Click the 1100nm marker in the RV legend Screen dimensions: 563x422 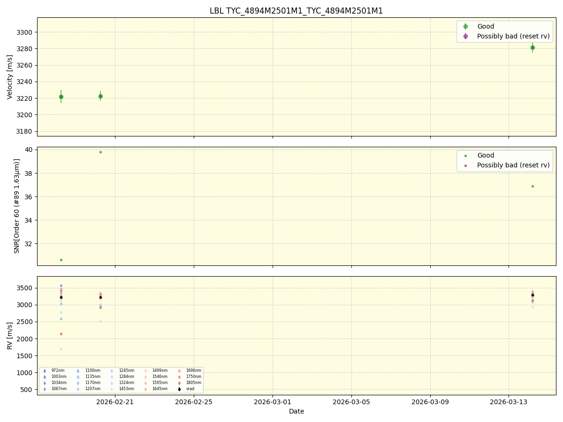click(78, 371)
